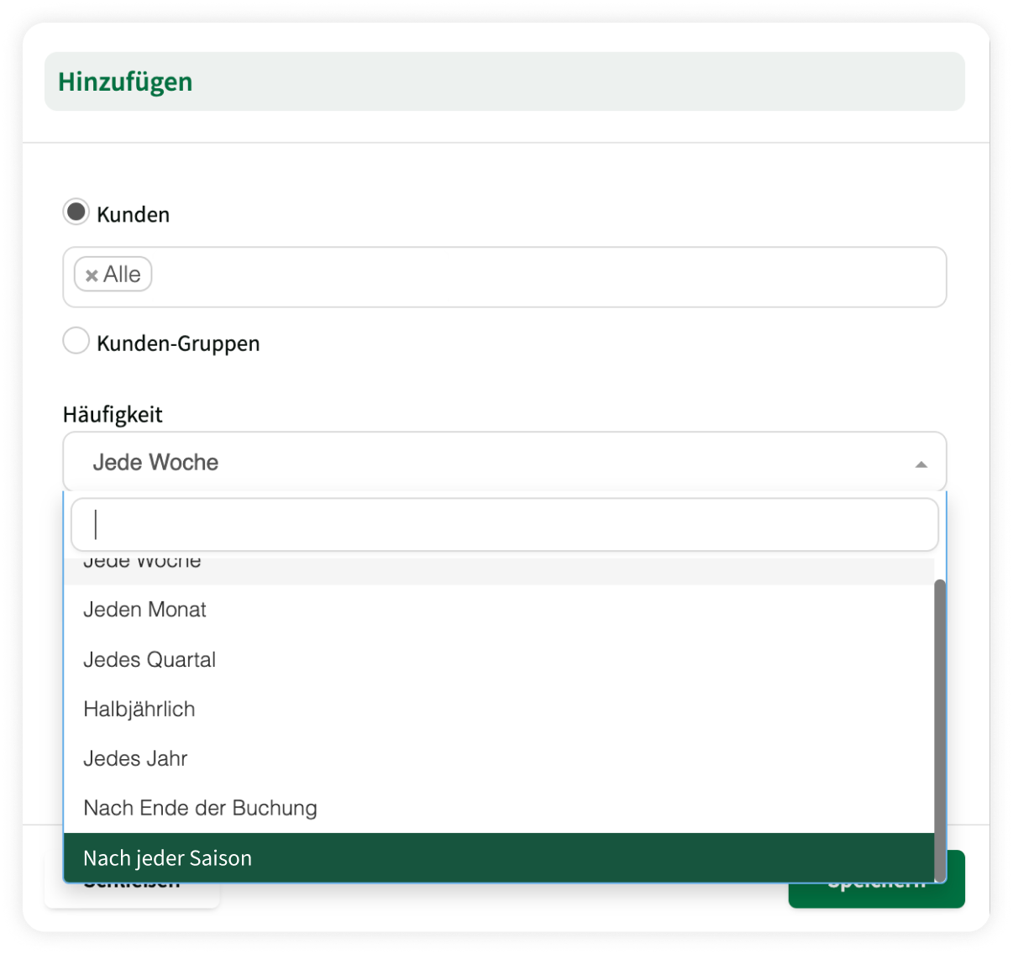Image resolution: width=1013 pixels, height=954 pixels.
Task: Select the Kunden-Gruppen radio button
Action: point(76,341)
